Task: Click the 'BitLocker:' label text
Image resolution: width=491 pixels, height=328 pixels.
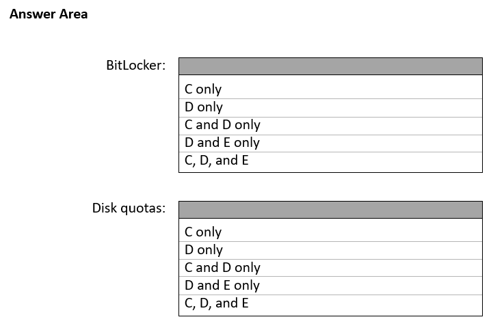Action: click(x=135, y=66)
